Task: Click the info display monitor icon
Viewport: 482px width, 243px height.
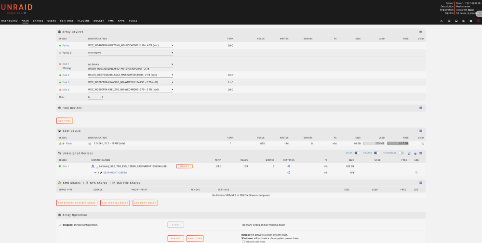Action: pyautogui.click(x=456, y=21)
